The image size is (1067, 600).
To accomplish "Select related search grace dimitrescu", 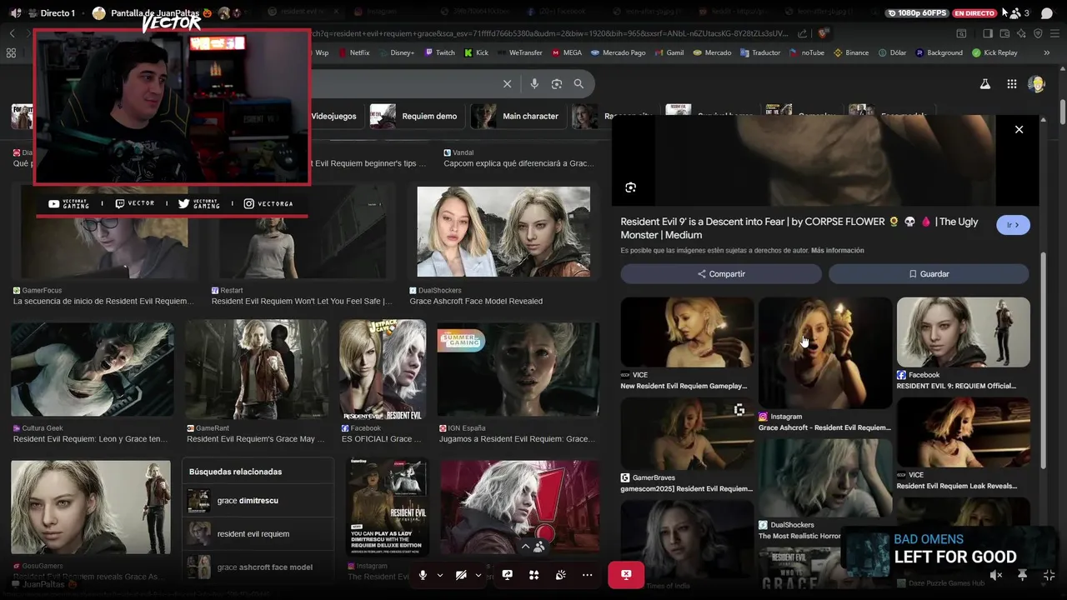I will (257, 501).
